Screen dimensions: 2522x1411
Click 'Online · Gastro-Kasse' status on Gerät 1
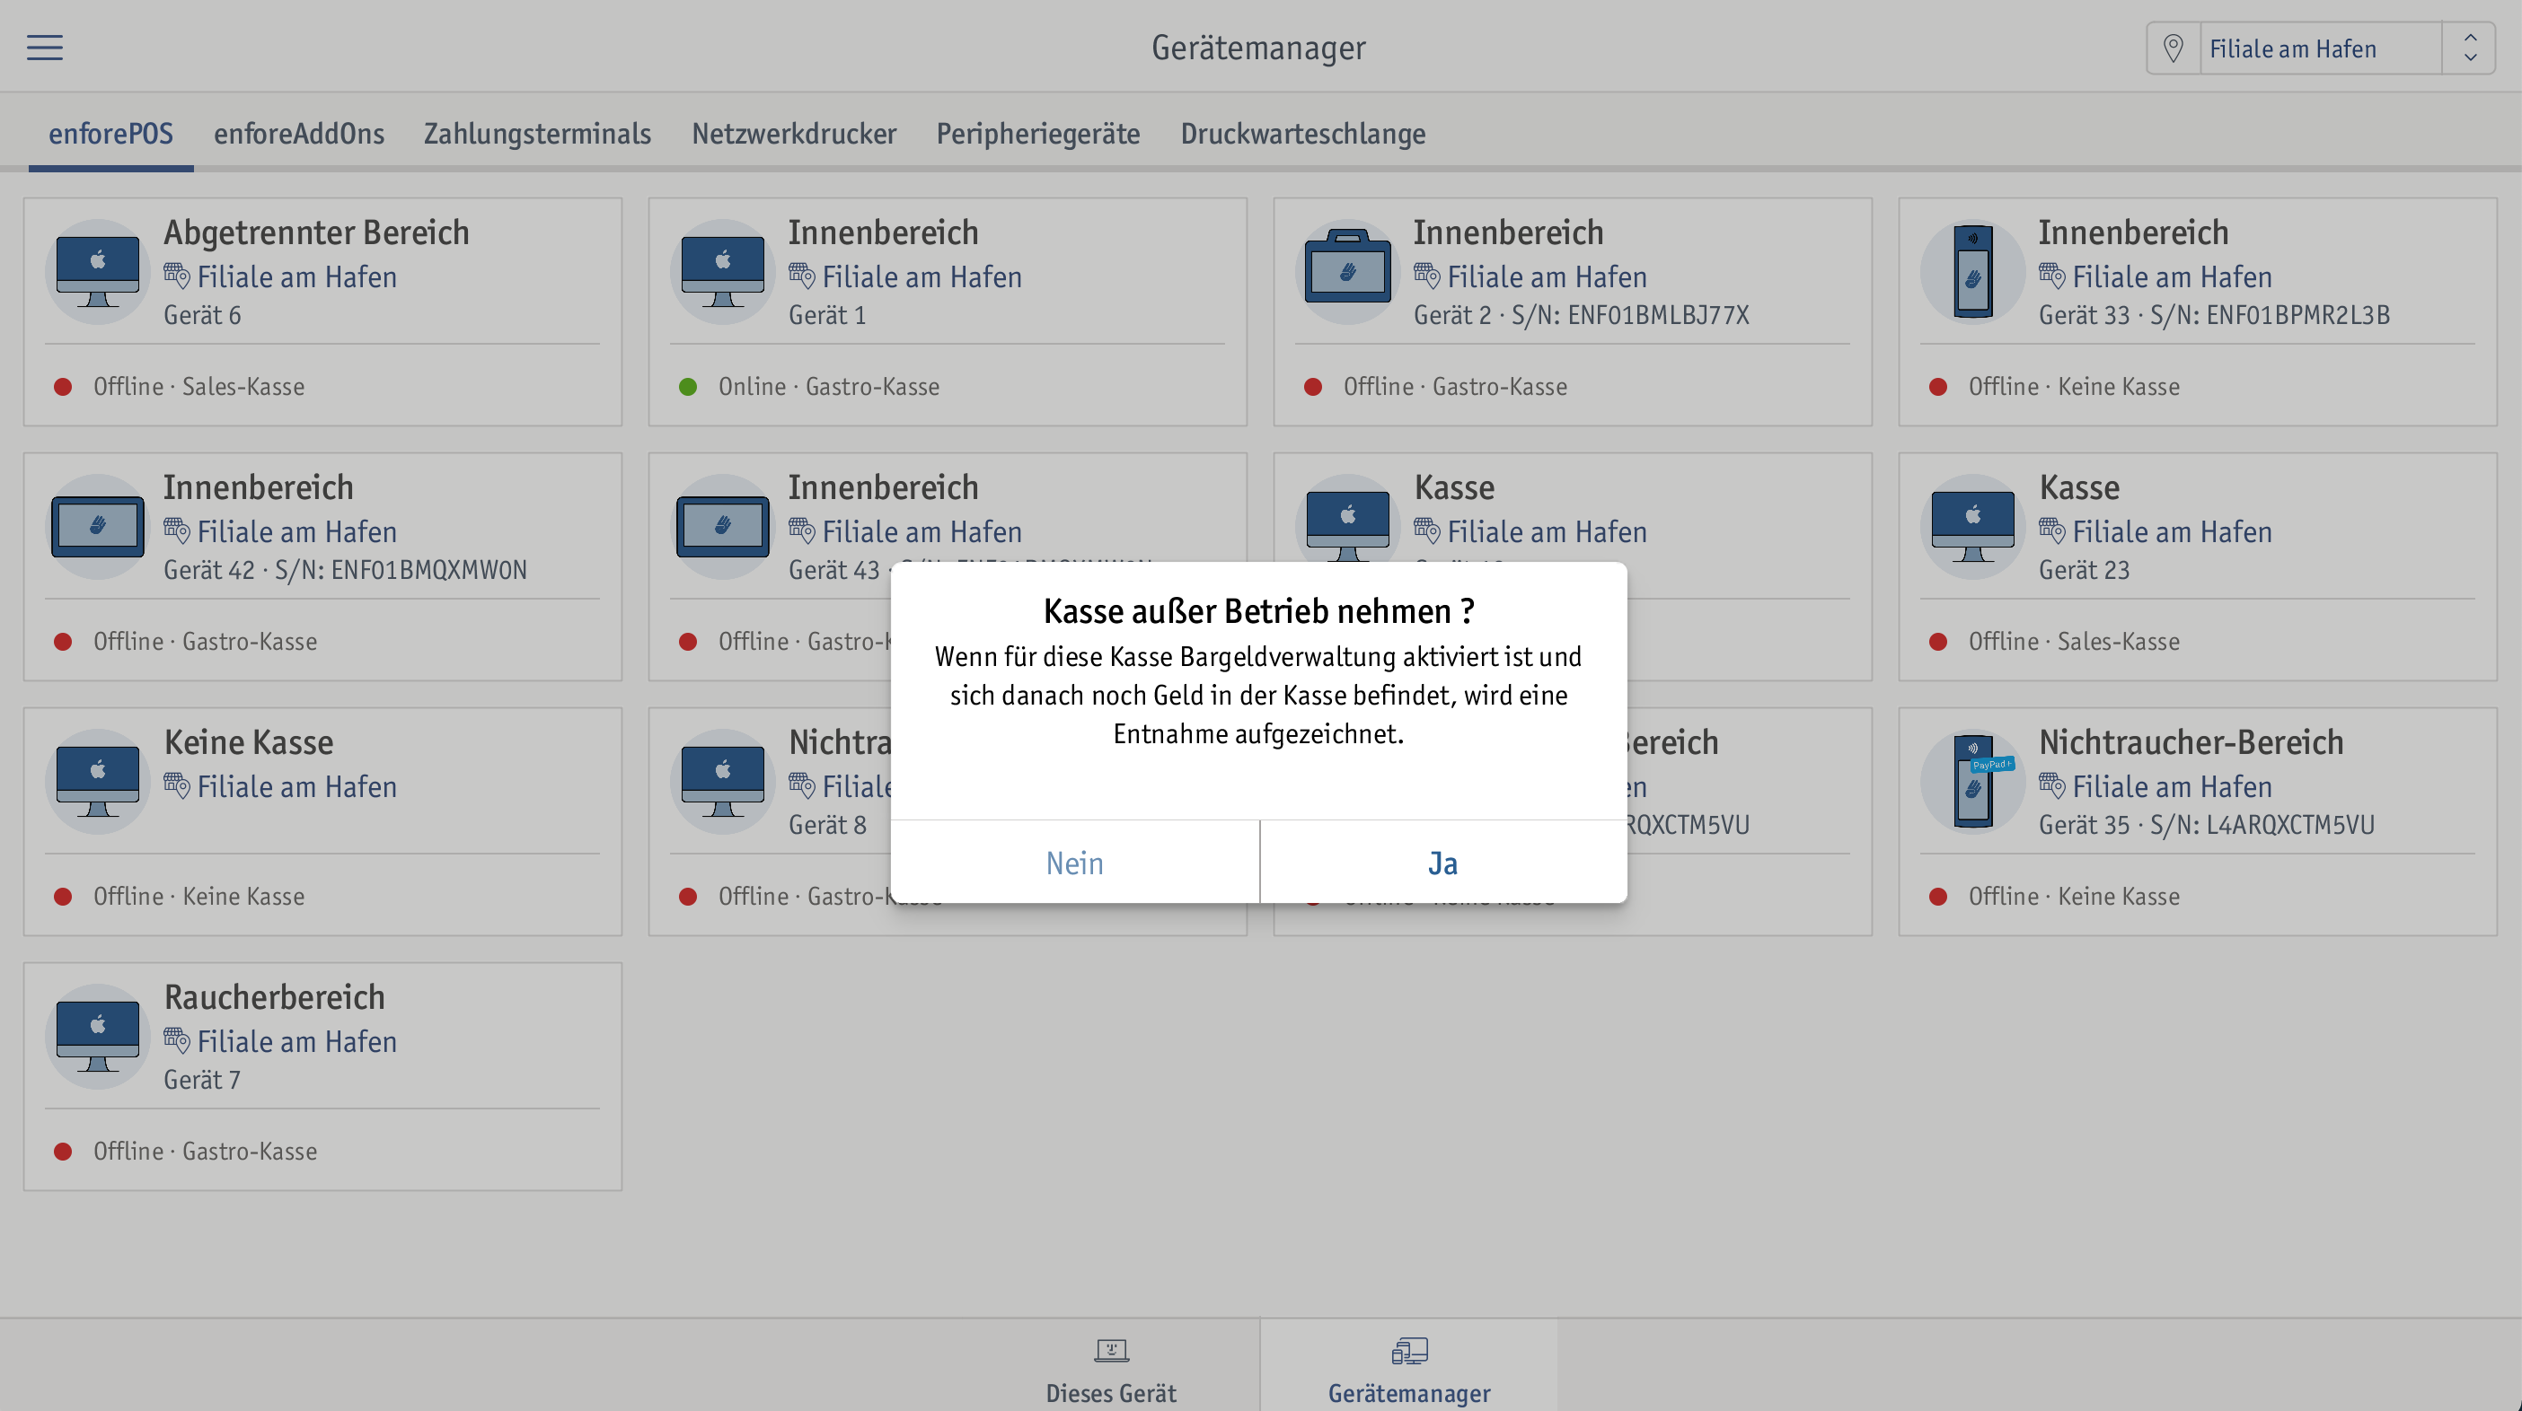click(x=828, y=387)
